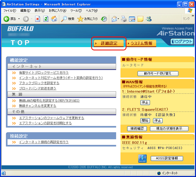196x177 pixels.
Task: Click the 現在の状態を表示 button
Action: 169,129
